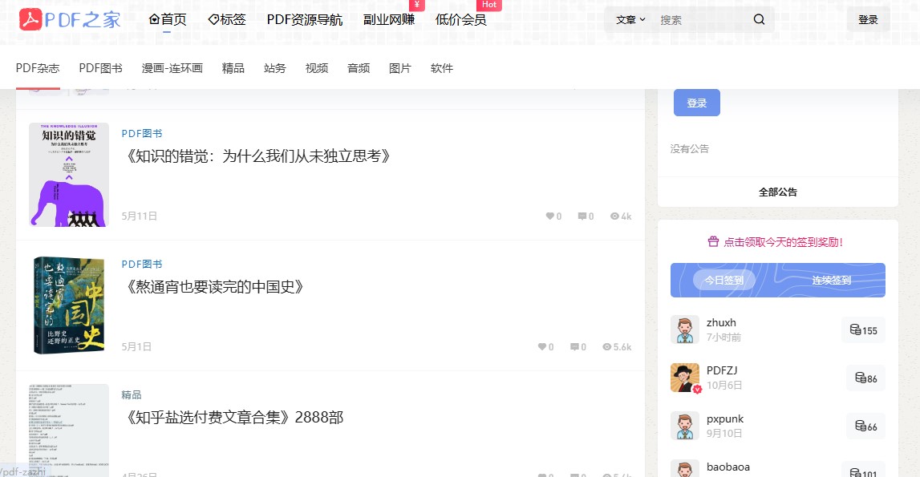
Task: Click the heart icon on 熬通宵也要读完的中国史 post
Action: (x=542, y=347)
